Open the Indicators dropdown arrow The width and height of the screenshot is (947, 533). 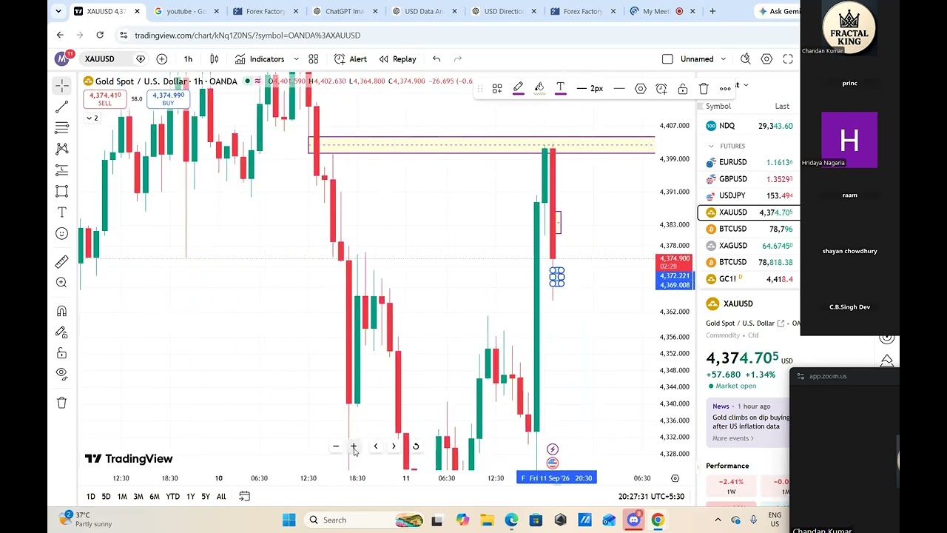(296, 59)
